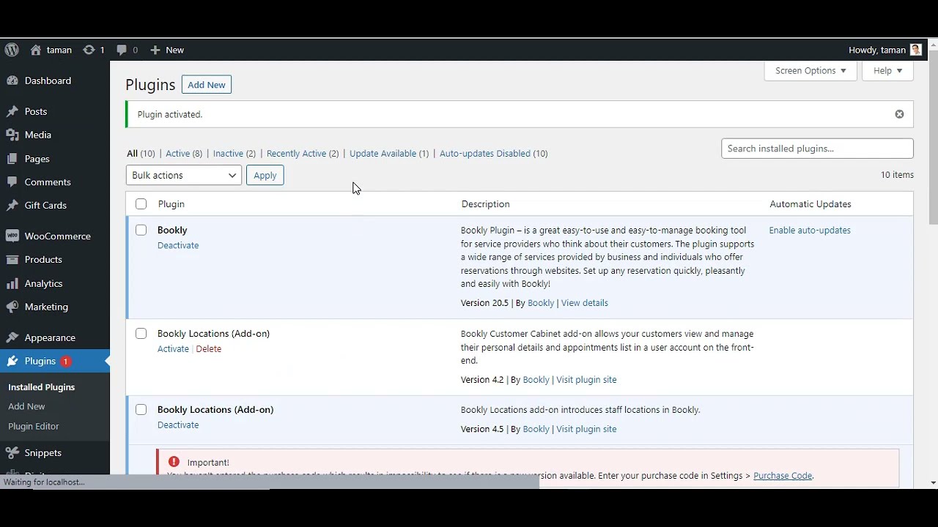The width and height of the screenshot is (938, 527).
Task: Delete the inactive Bookly Locations add-on
Action: (209, 349)
